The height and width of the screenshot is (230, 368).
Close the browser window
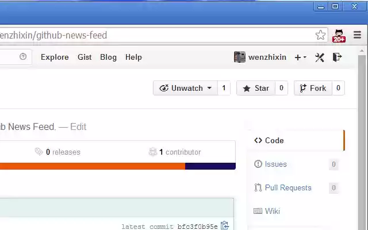[354, 6]
